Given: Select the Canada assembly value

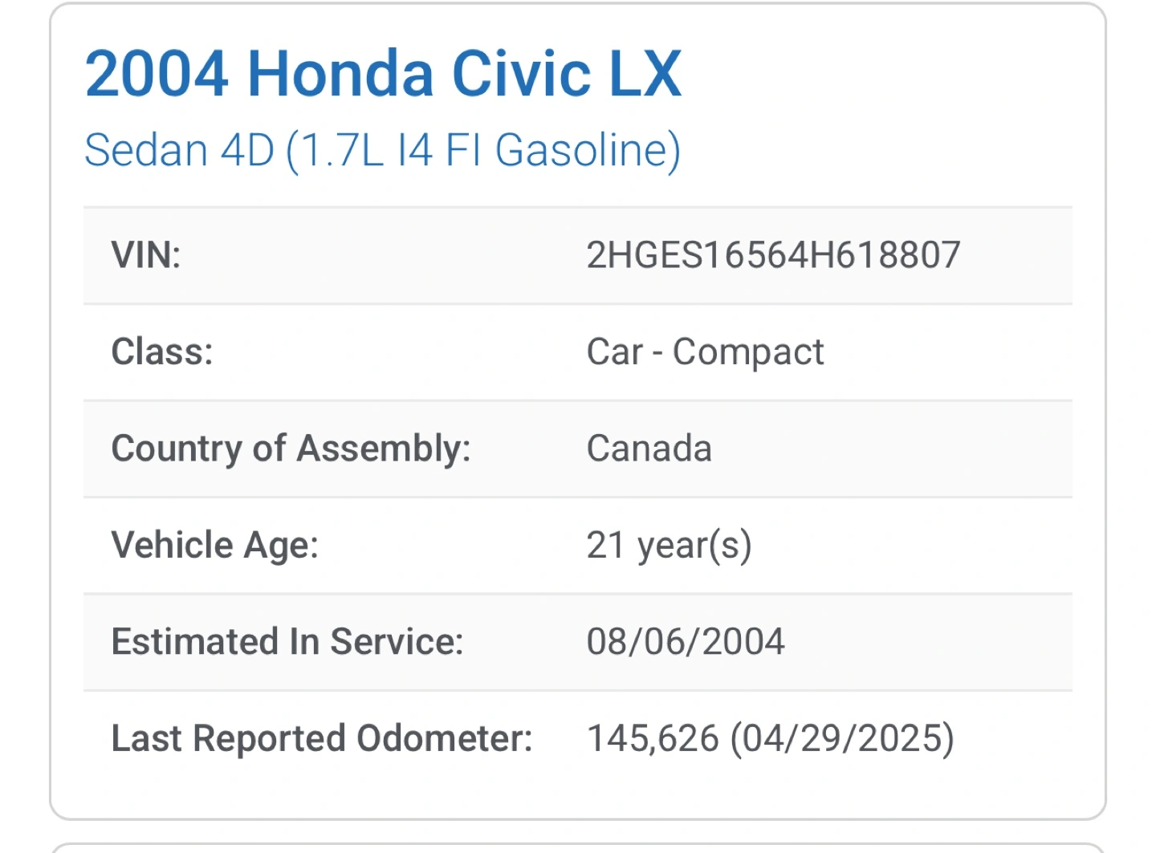Looking at the screenshot, I should point(649,448).
